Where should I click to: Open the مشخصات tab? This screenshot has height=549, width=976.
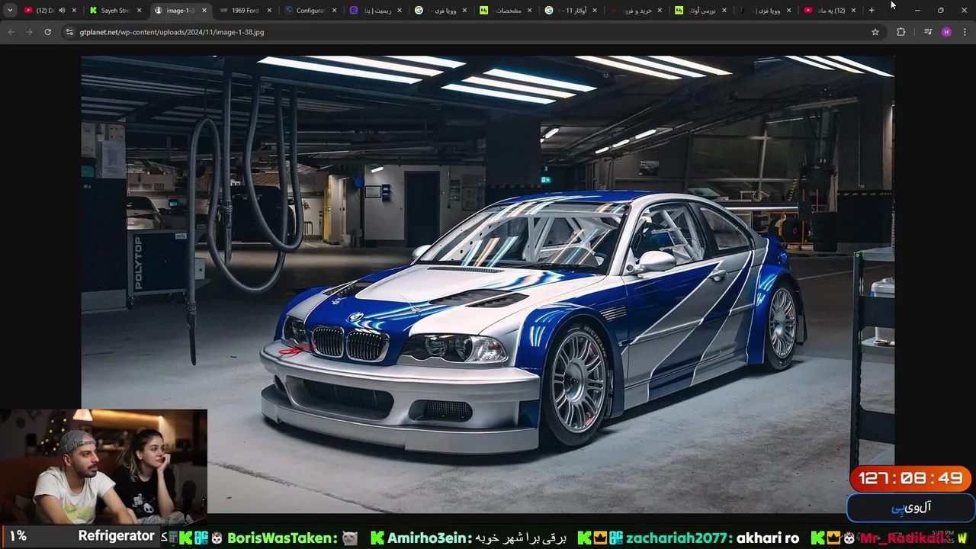[x=504, y=11]
